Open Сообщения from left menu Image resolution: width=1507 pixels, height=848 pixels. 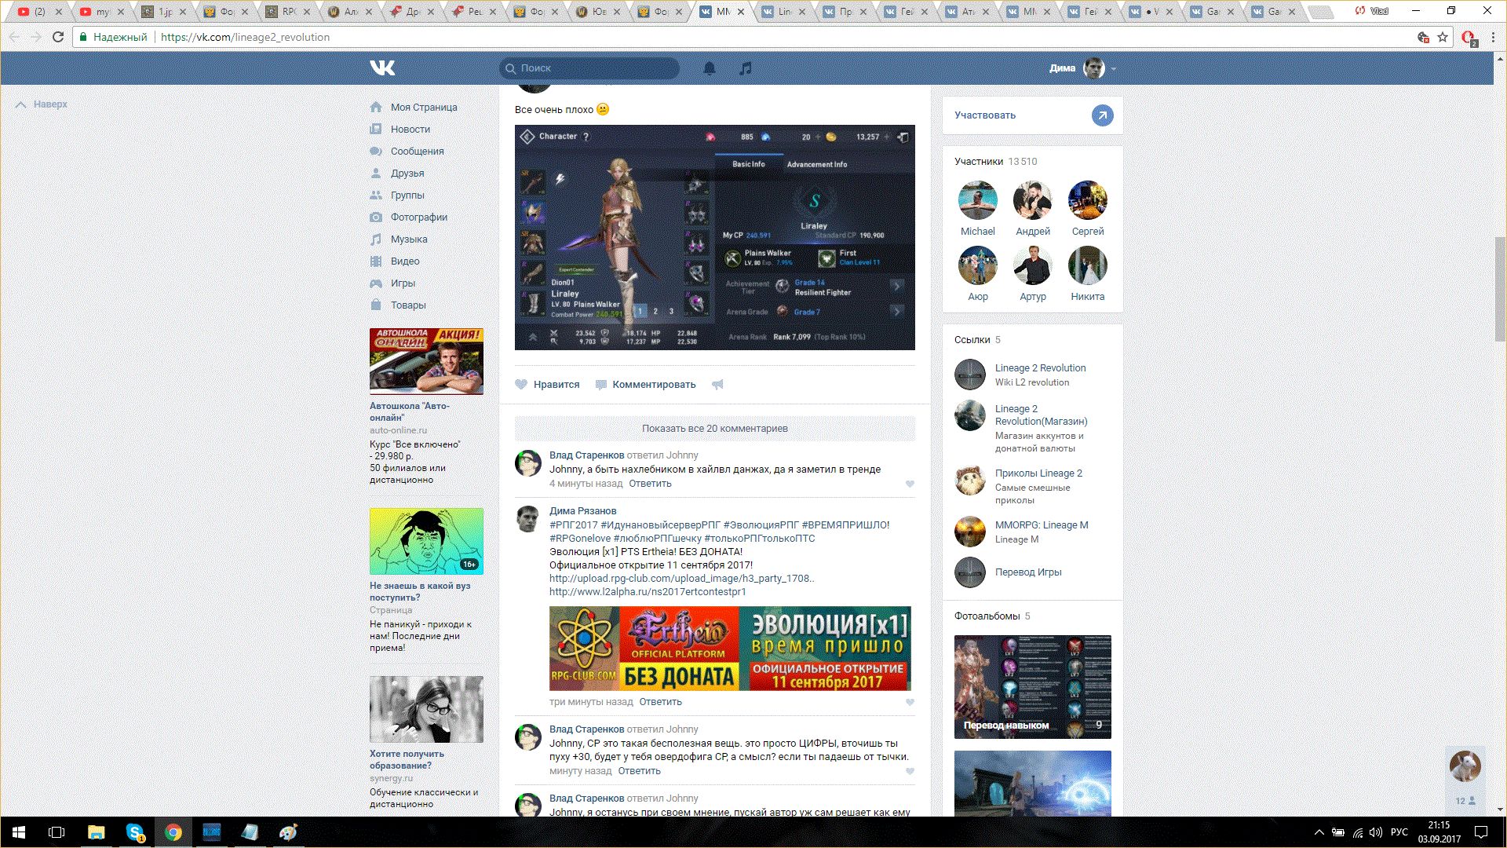pyautogui.click(x=418, y=152)
